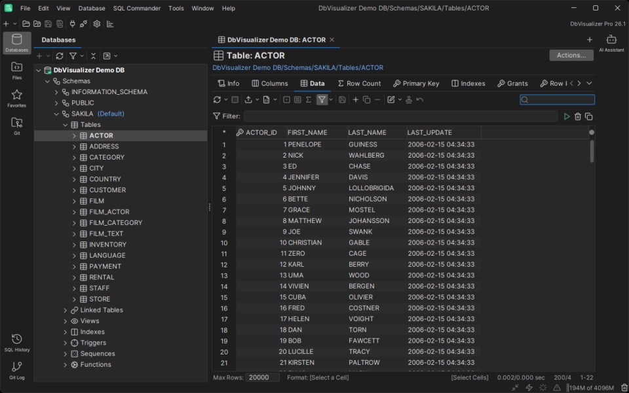Collapse the DbVisualizer Demo DB node

pos(39,70)
